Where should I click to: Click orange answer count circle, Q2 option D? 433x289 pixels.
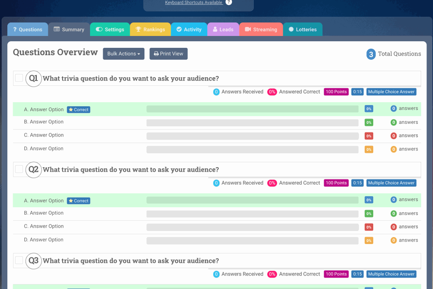click(394, 240)
